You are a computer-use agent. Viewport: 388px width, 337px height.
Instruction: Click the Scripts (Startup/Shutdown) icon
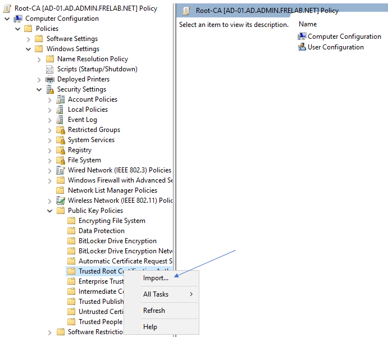[x=50, y=69]
